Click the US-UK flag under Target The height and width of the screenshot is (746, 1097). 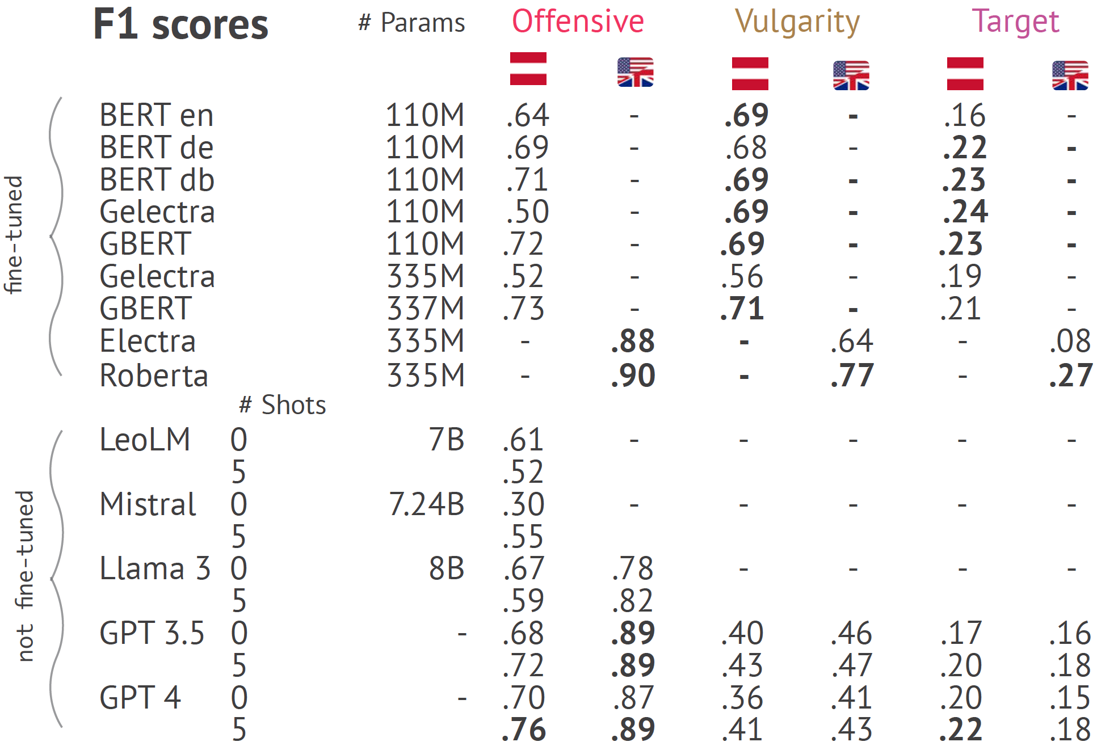tap(1070, 75)
